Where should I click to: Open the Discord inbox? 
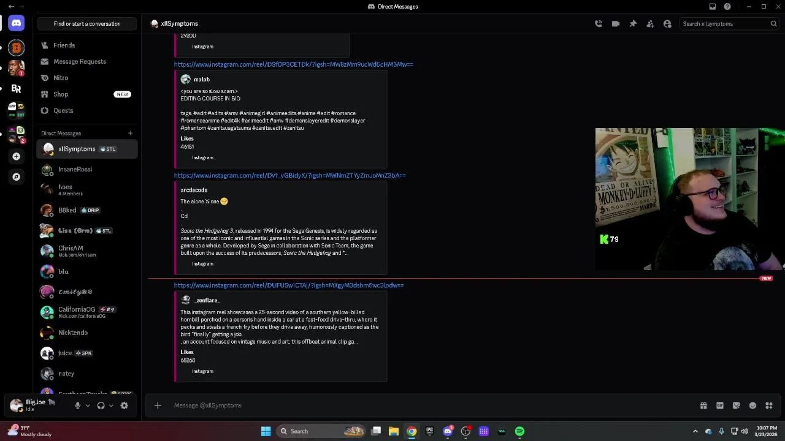click(713, 7)
